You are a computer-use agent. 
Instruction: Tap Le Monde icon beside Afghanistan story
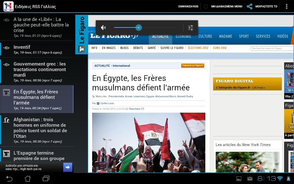coord(6,120)
